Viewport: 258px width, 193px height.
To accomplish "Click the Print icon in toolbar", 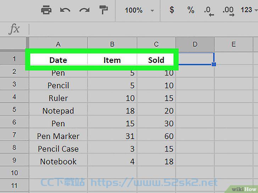I will coord(46,10).
